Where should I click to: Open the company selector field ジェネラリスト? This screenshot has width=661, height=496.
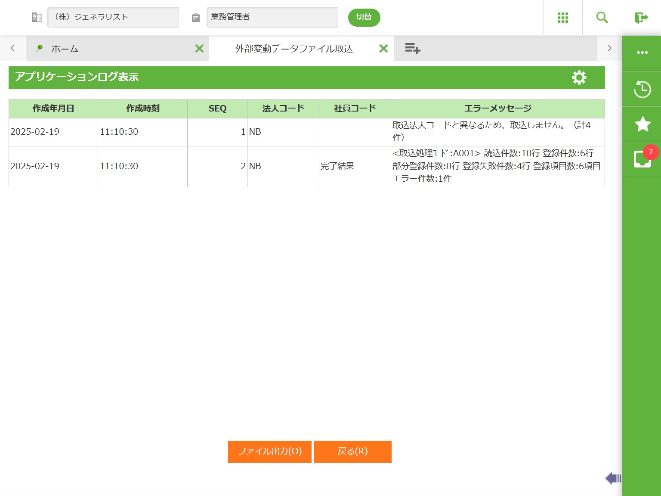coord(113,17)
